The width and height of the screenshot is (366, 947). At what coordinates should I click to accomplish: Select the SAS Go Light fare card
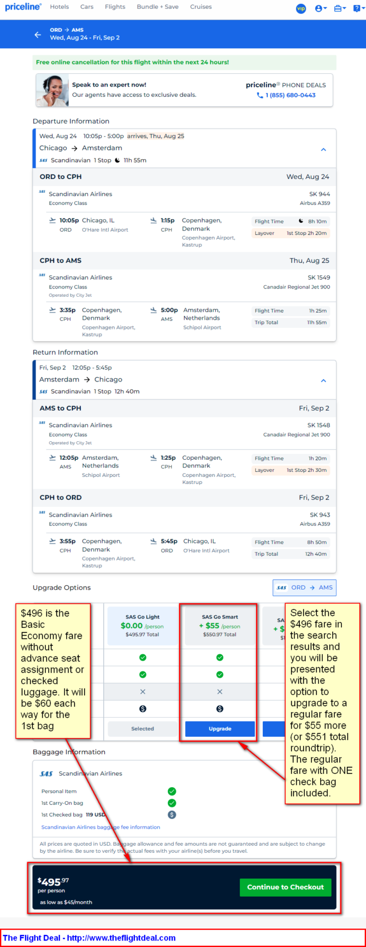tap(143, 626)
